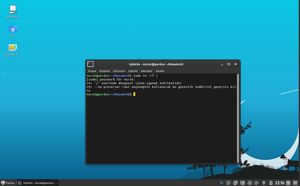This screenshot has width=300, height=186.
Task: Open the Düzenle menu
Action: [x=104, y=71]
